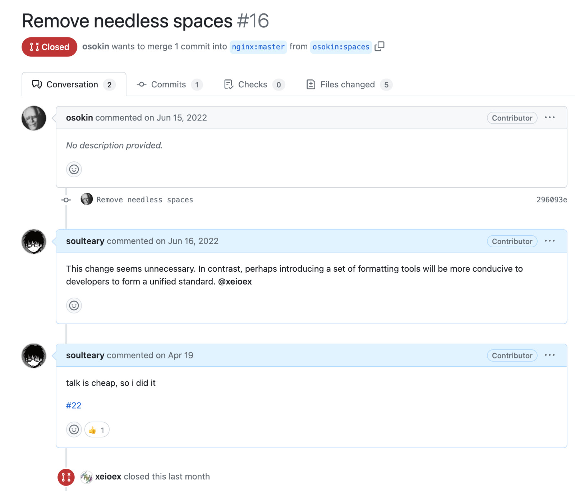The image size is (575, 491).
Task: Open xeioex's small avatar icon
Action: pyautogui.click(x=86, y=477)
